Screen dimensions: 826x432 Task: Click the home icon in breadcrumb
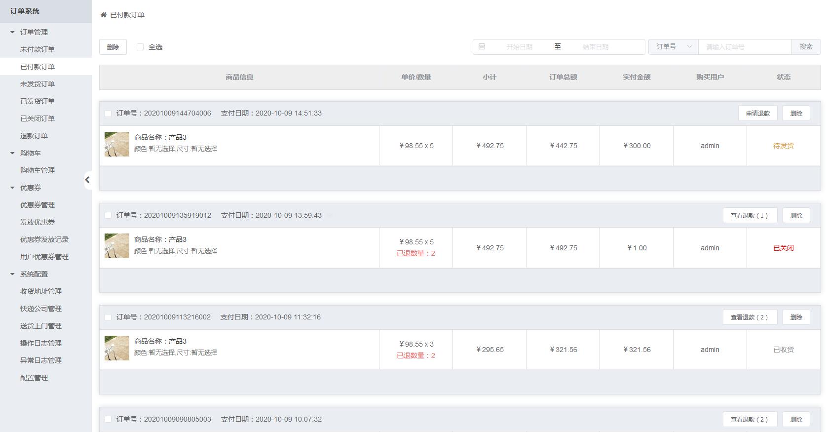click(104, 15)
